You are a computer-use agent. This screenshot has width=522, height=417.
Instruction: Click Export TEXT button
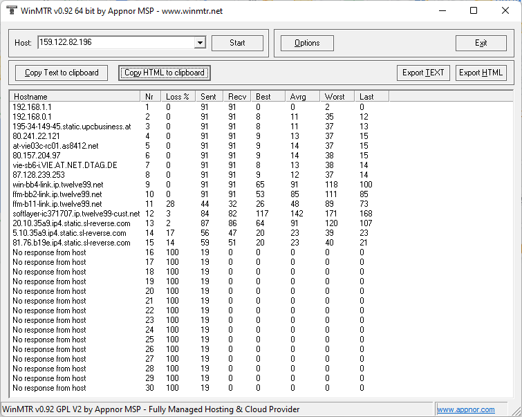tap(423, 73)
